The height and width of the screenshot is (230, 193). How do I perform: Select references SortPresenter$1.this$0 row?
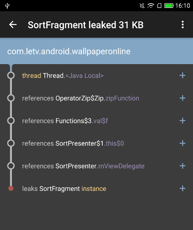pyautogui.click(x=96, y=143)
